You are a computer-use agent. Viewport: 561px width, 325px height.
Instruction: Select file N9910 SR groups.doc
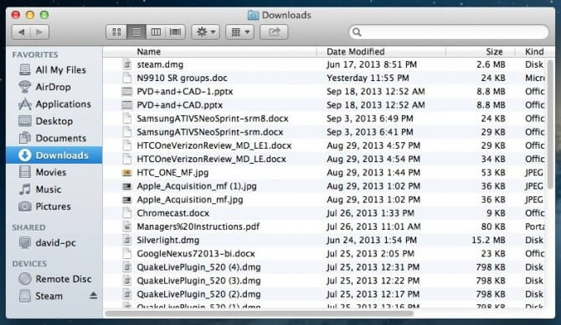tap(326, 78)
